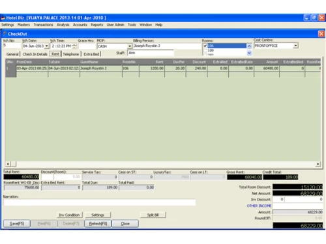Close the CheckOut window
326x244 pixels.
321,34
